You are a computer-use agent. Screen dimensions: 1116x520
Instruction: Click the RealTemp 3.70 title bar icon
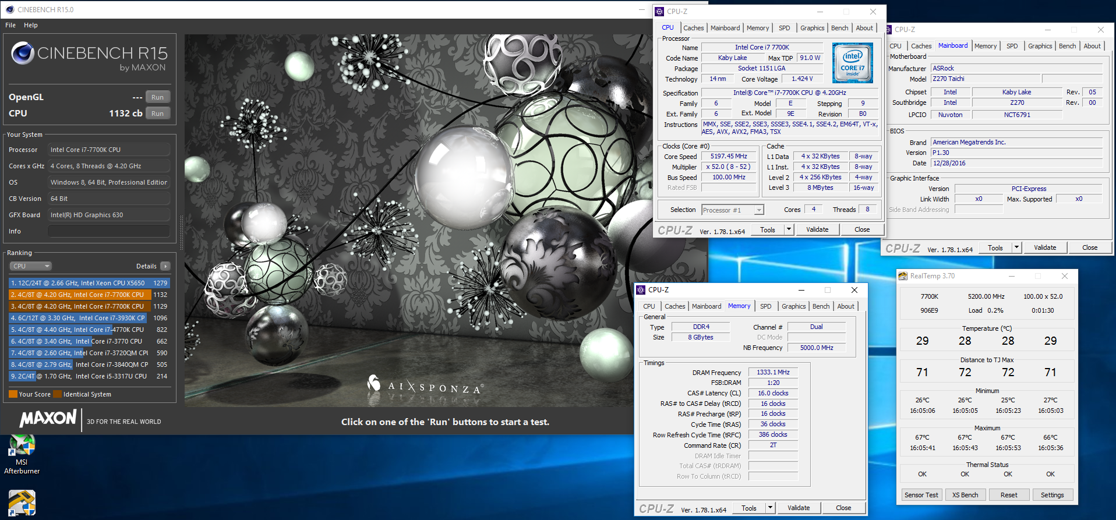[903, 276]
